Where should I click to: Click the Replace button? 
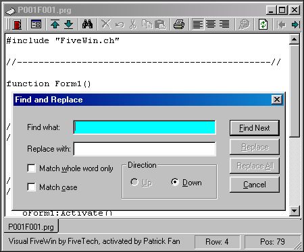(255, 147)
